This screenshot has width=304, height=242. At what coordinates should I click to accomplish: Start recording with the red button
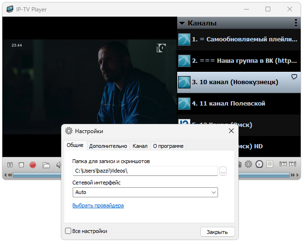[x=33, y=165]
